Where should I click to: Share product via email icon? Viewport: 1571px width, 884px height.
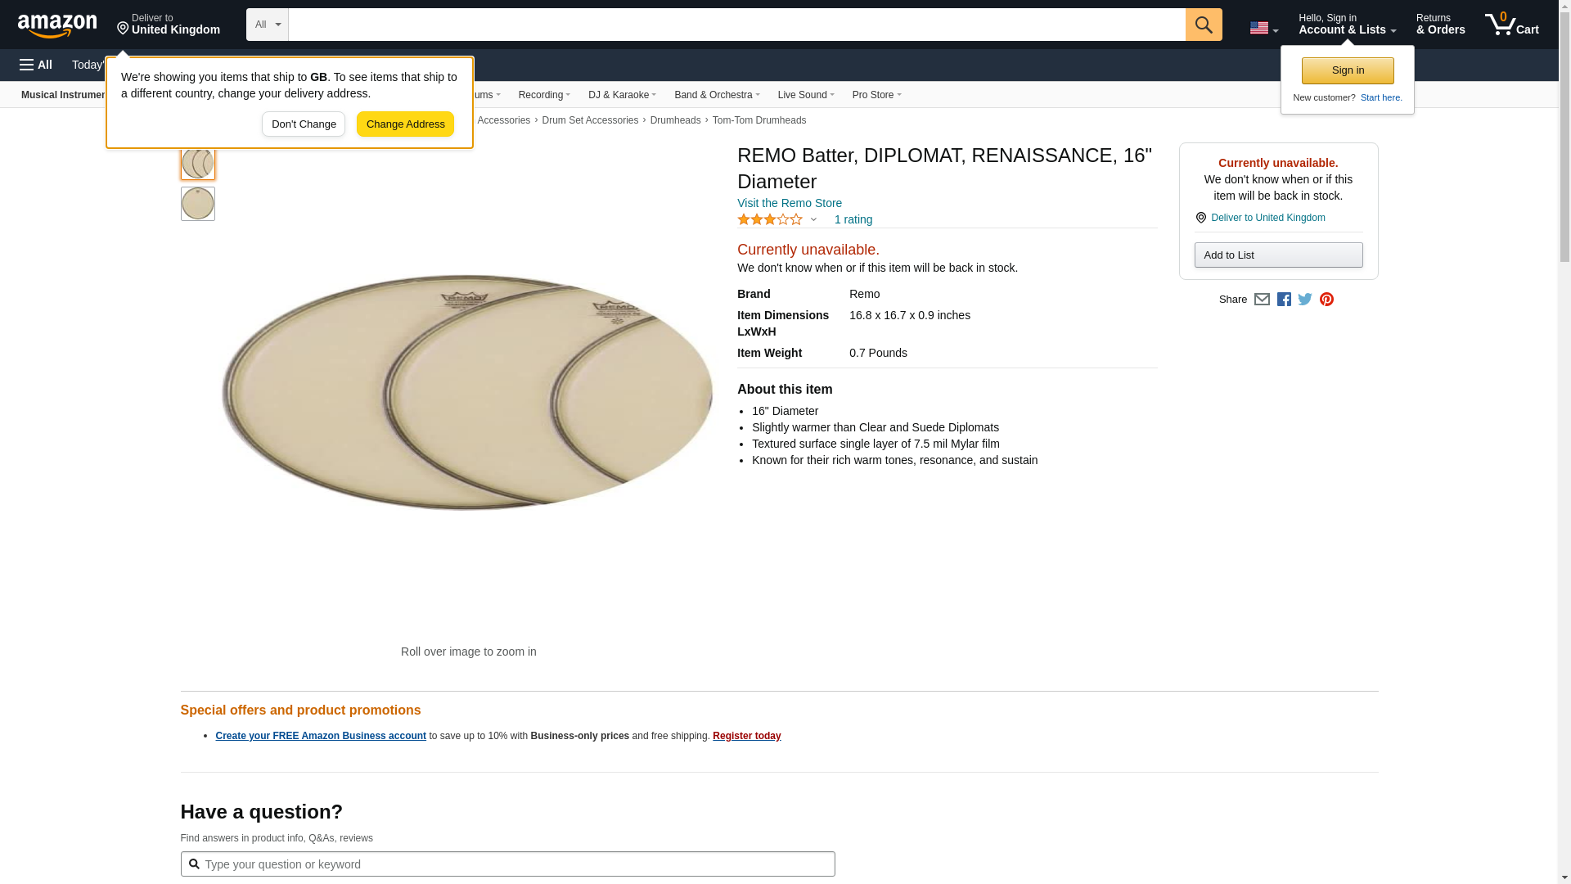pyautogui.click(x=1262, y=300)
